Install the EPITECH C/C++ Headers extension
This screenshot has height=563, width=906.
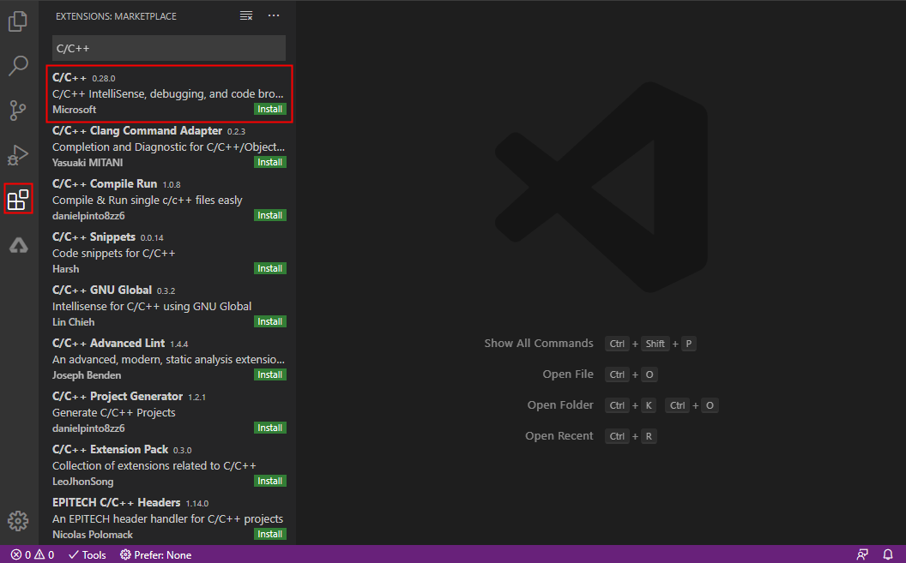tap(269, 534)
